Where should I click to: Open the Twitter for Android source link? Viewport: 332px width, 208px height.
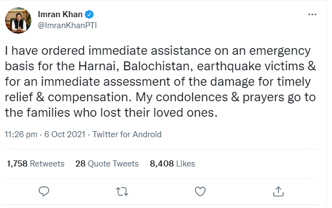coord(127,134)
